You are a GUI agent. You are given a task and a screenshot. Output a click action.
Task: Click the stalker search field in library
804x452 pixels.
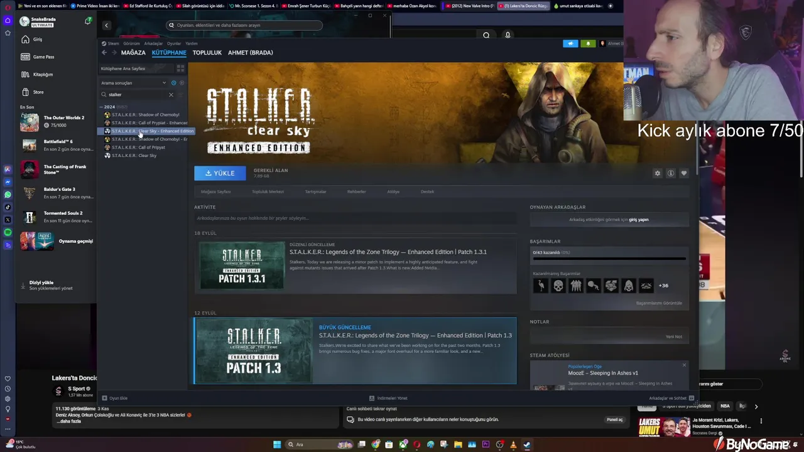[x=136, y=95]
